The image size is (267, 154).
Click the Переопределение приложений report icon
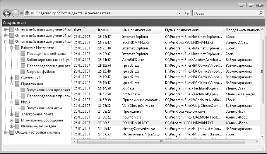pos(23,96)
